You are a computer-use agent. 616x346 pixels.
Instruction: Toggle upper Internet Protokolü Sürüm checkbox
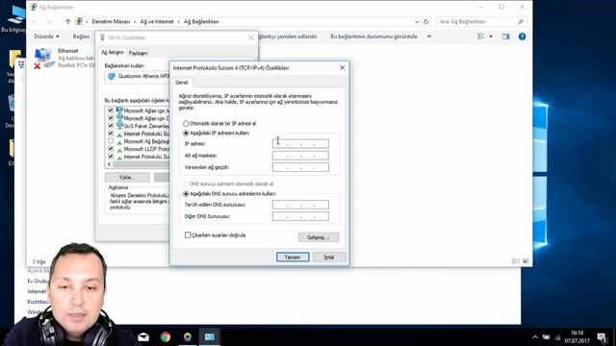point(111,134)
